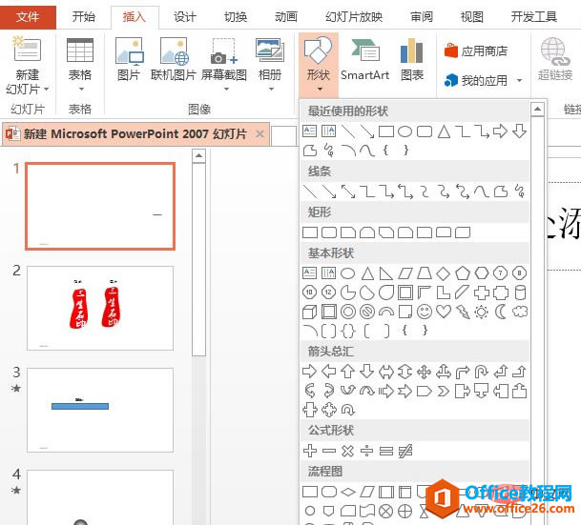
Task: Select the plus sign in 公式形状
Action: 310,451
